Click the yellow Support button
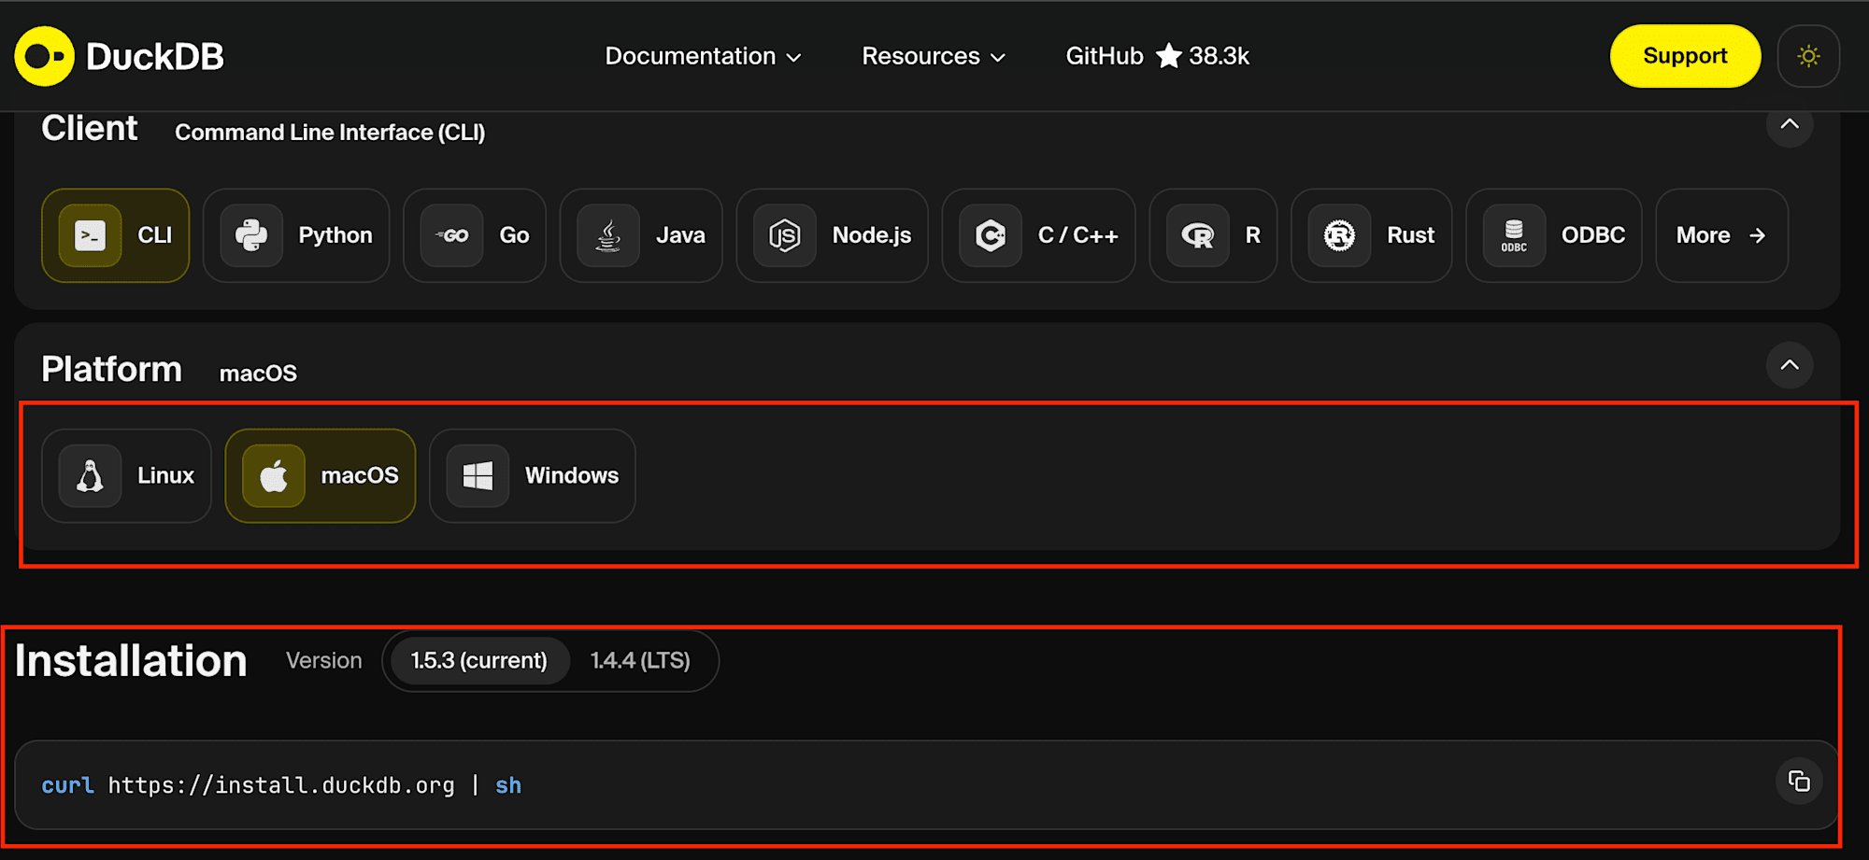This screenshot has height=860, width=1869. [1685, 56]
